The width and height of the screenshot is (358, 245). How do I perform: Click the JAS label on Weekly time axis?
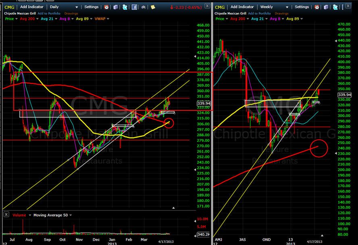tap(242, 239)
